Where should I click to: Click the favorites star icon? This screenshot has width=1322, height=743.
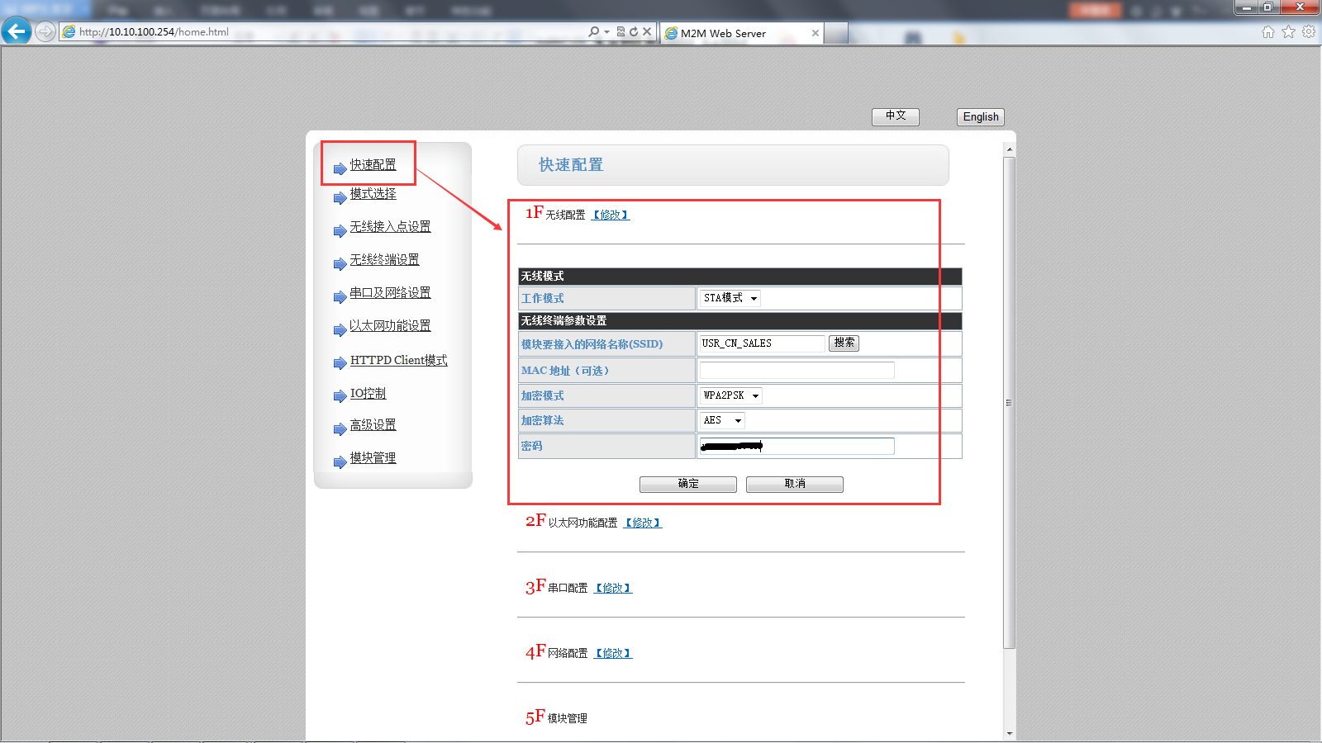click(1288, 32)
